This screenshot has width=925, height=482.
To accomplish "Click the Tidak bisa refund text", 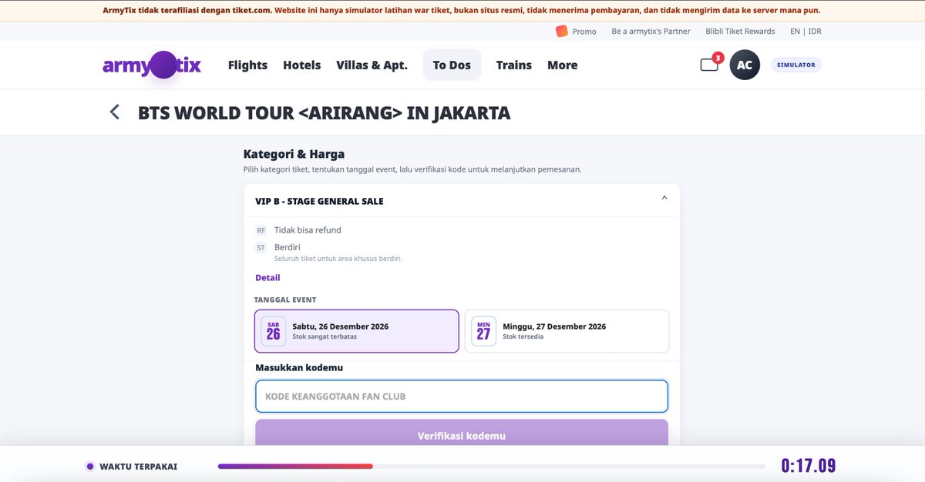I will click(308, 230).
